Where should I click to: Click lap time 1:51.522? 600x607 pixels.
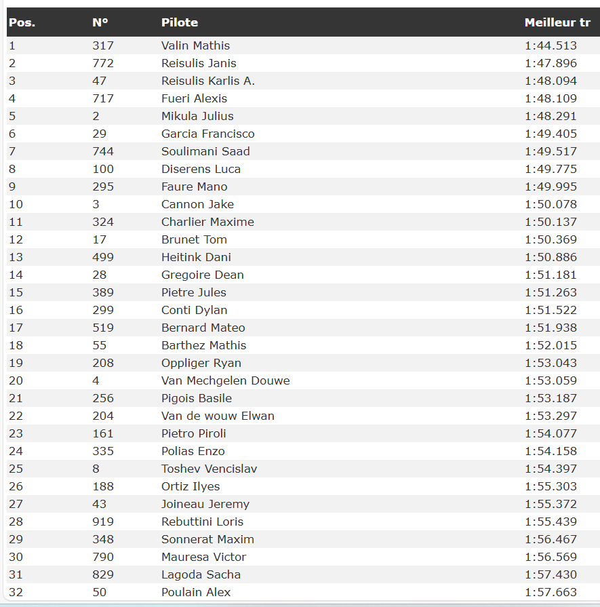[551, 310]
